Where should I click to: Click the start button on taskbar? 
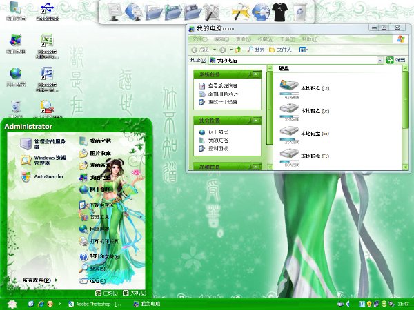(12, 304)
